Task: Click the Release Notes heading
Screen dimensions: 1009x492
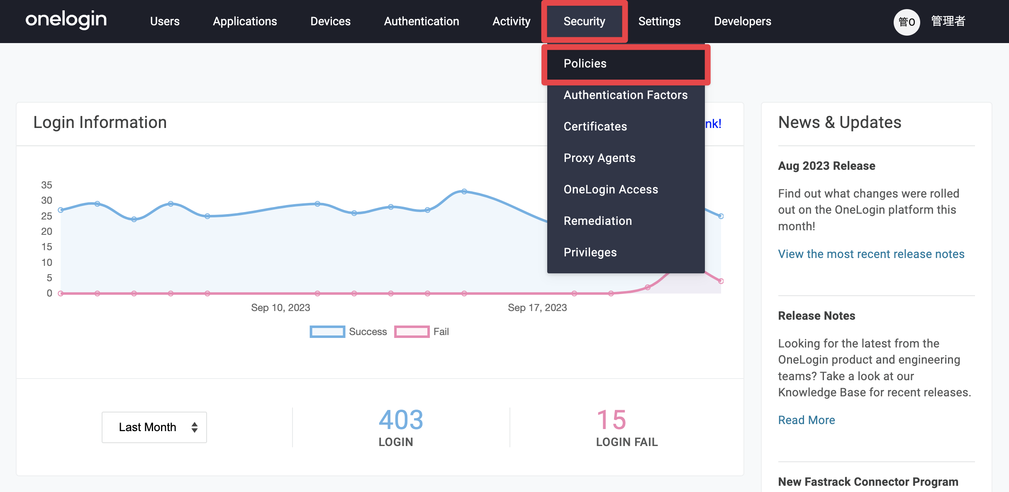Action: [x=816, y=316]
